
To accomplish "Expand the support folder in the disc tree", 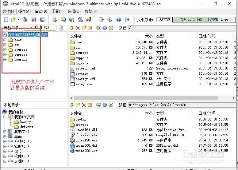I will pos(5,54).
